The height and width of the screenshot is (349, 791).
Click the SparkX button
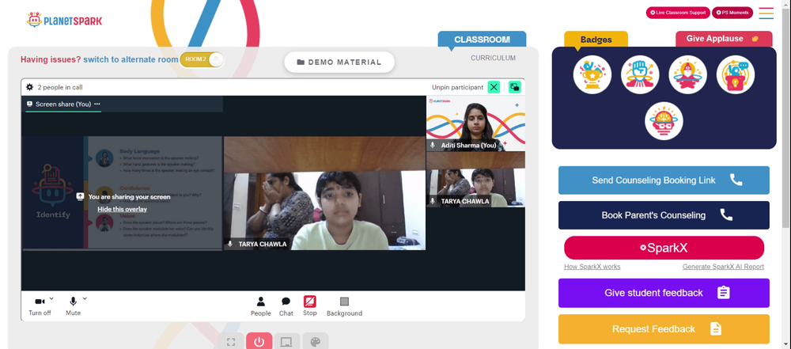pos(664,248)
